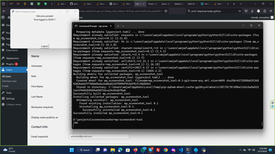Viewport: 275px width, 154px height.
Task: Show hidden system tray icons
Action: pos(240,150)
